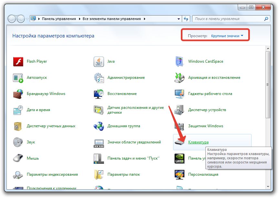The image size is (279, 198).
Task: Open the recent pages dropdown next to Forward
Action: coord(27,19)
